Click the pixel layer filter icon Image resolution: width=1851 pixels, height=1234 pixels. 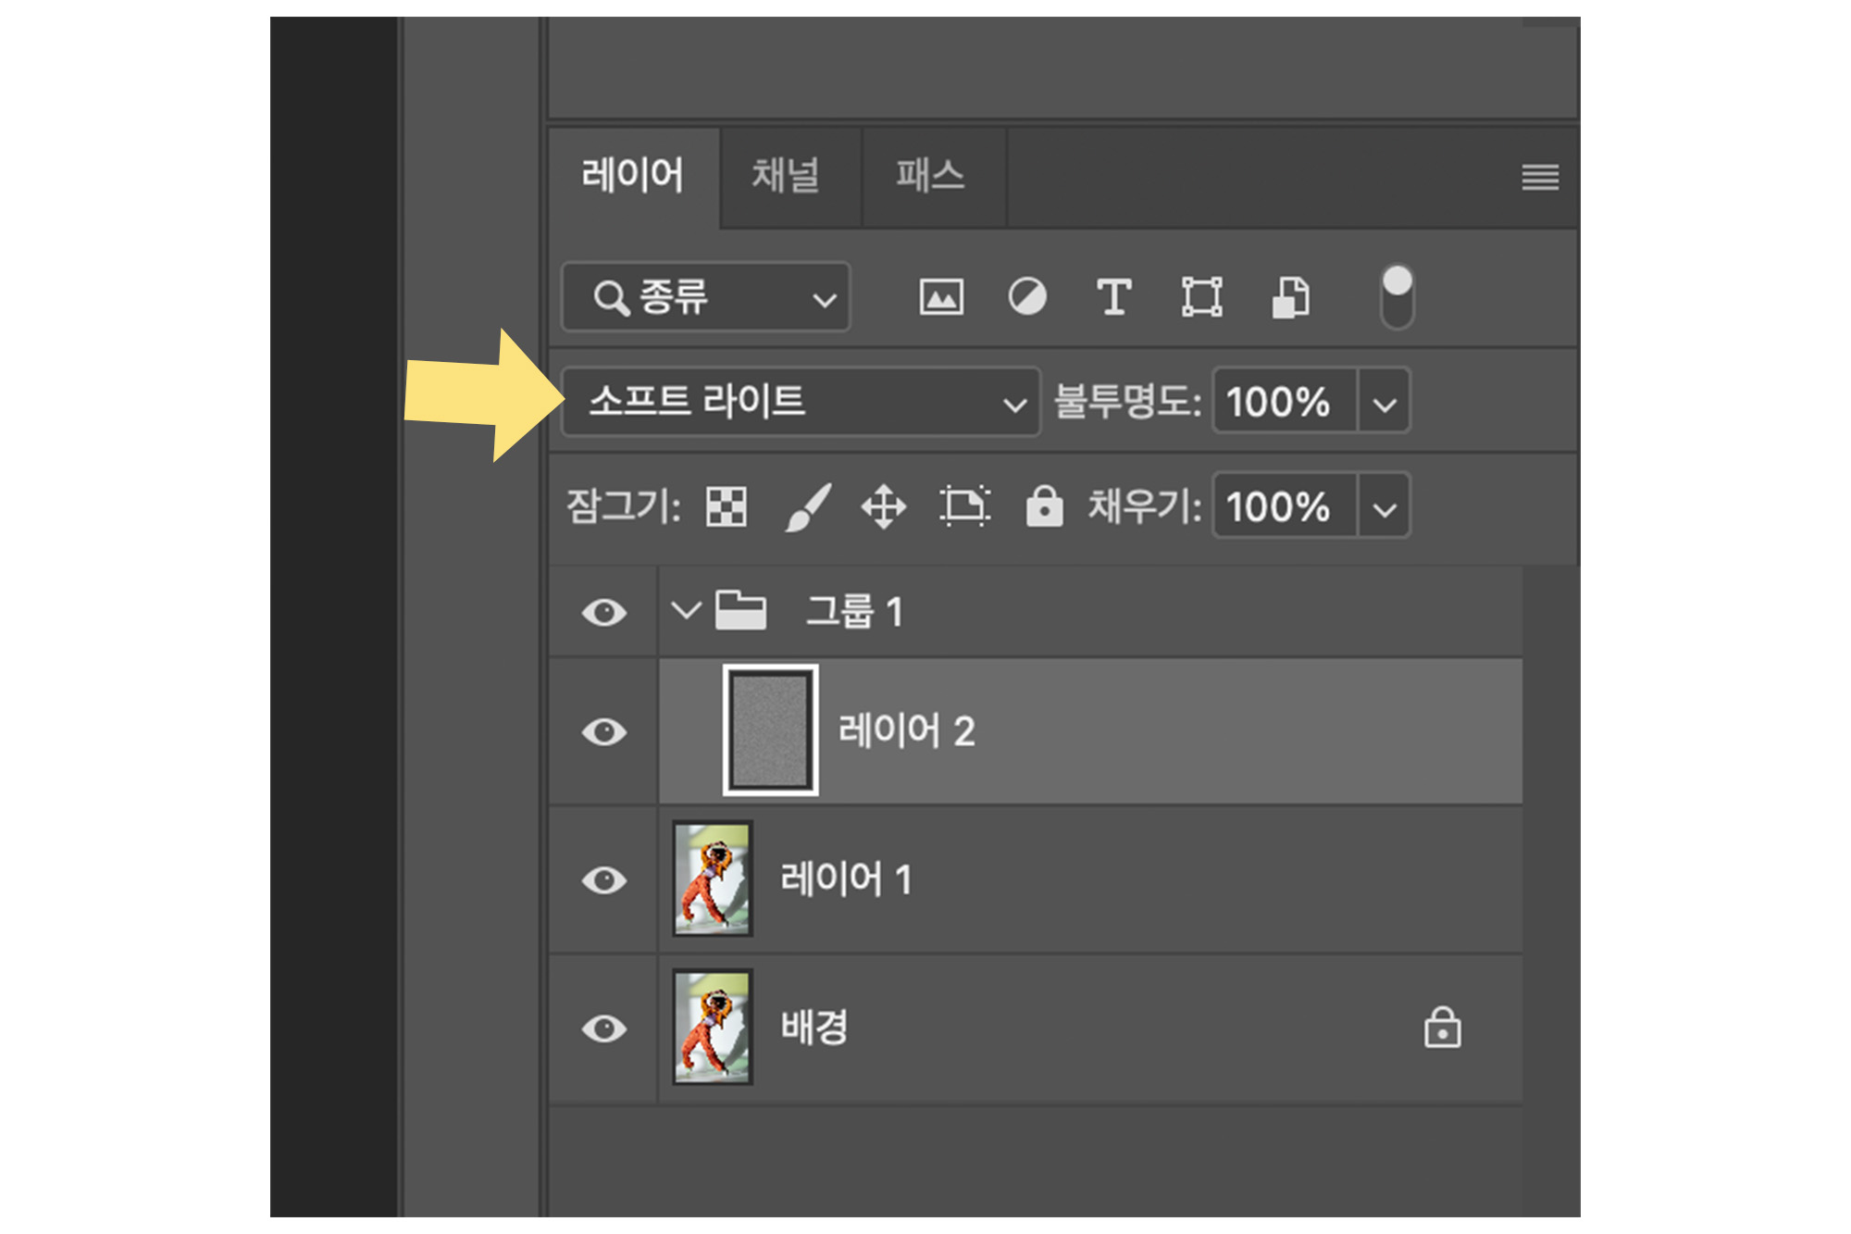point(940,298)
